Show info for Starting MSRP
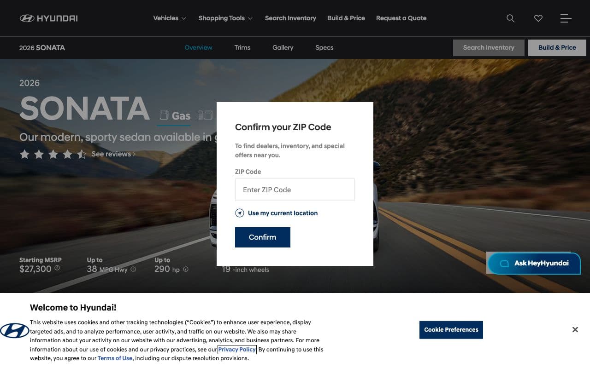 pos(57,268)
